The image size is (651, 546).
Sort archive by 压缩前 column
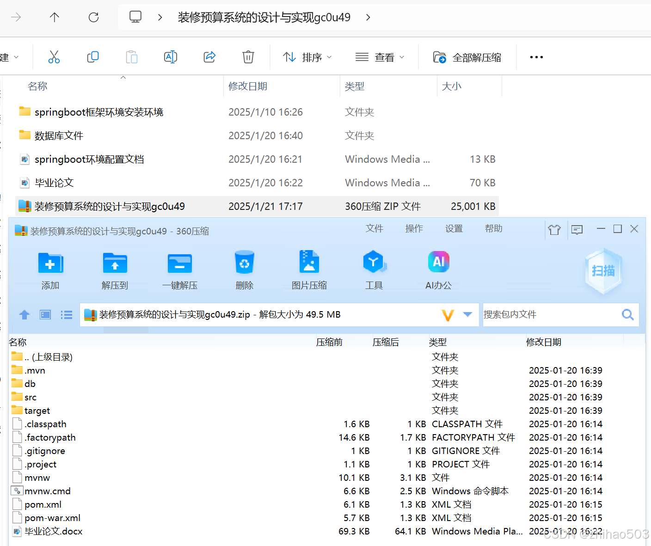pos(329,342)
